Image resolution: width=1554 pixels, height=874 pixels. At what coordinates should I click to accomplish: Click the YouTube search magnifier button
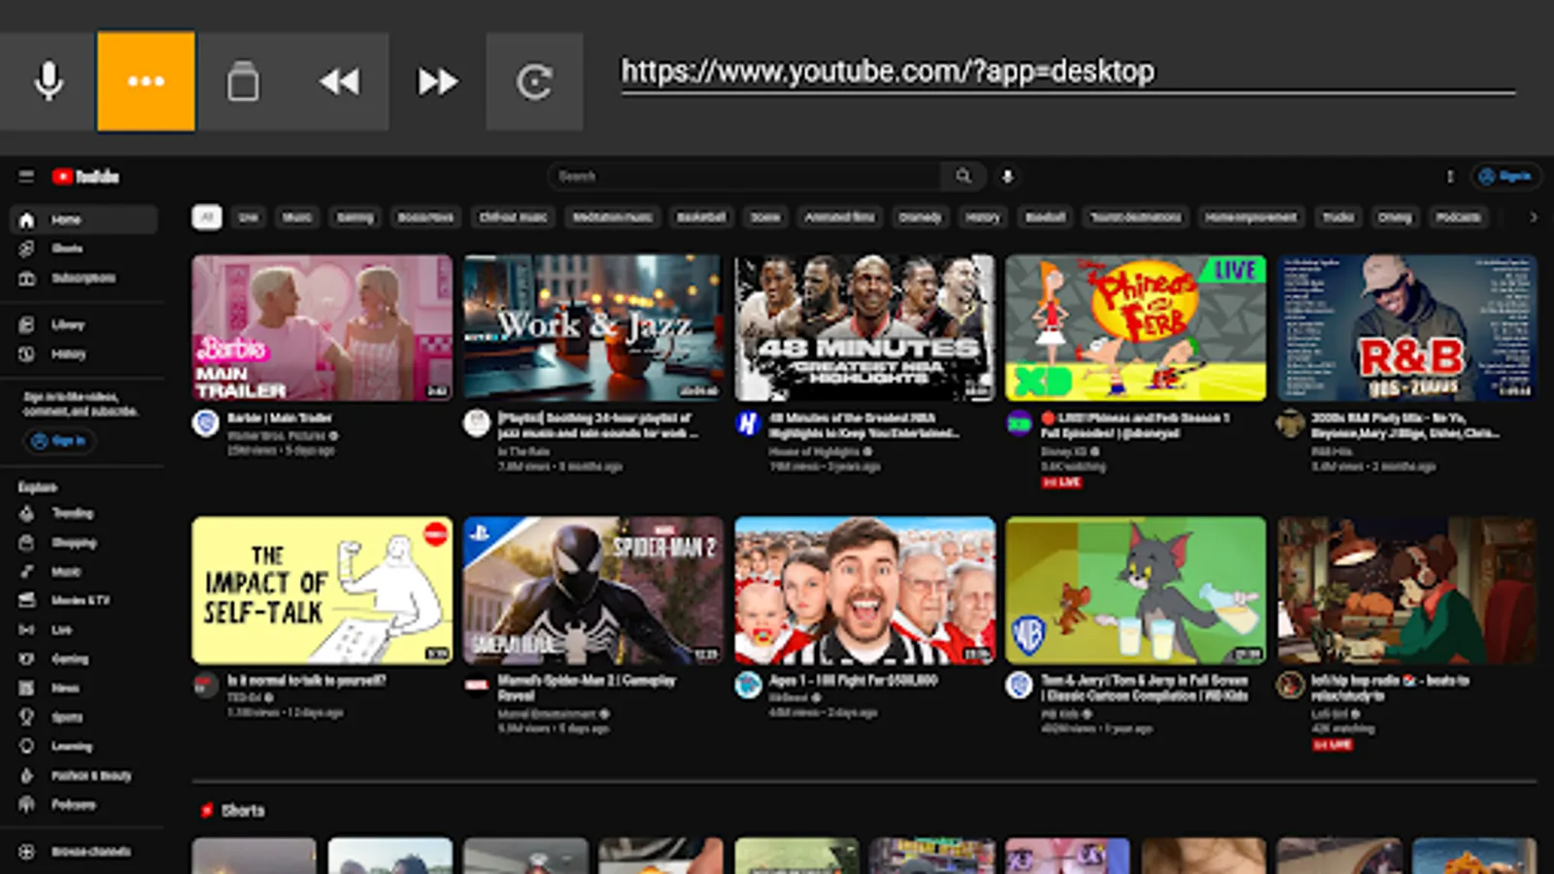pos(963,176)
